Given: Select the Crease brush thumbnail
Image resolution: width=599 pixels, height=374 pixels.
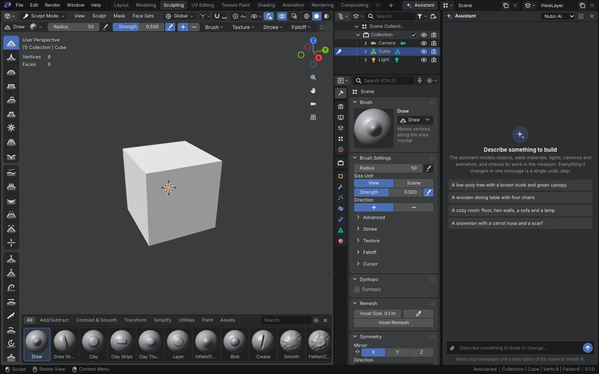Looking at the screenshot, I should 263,344.
